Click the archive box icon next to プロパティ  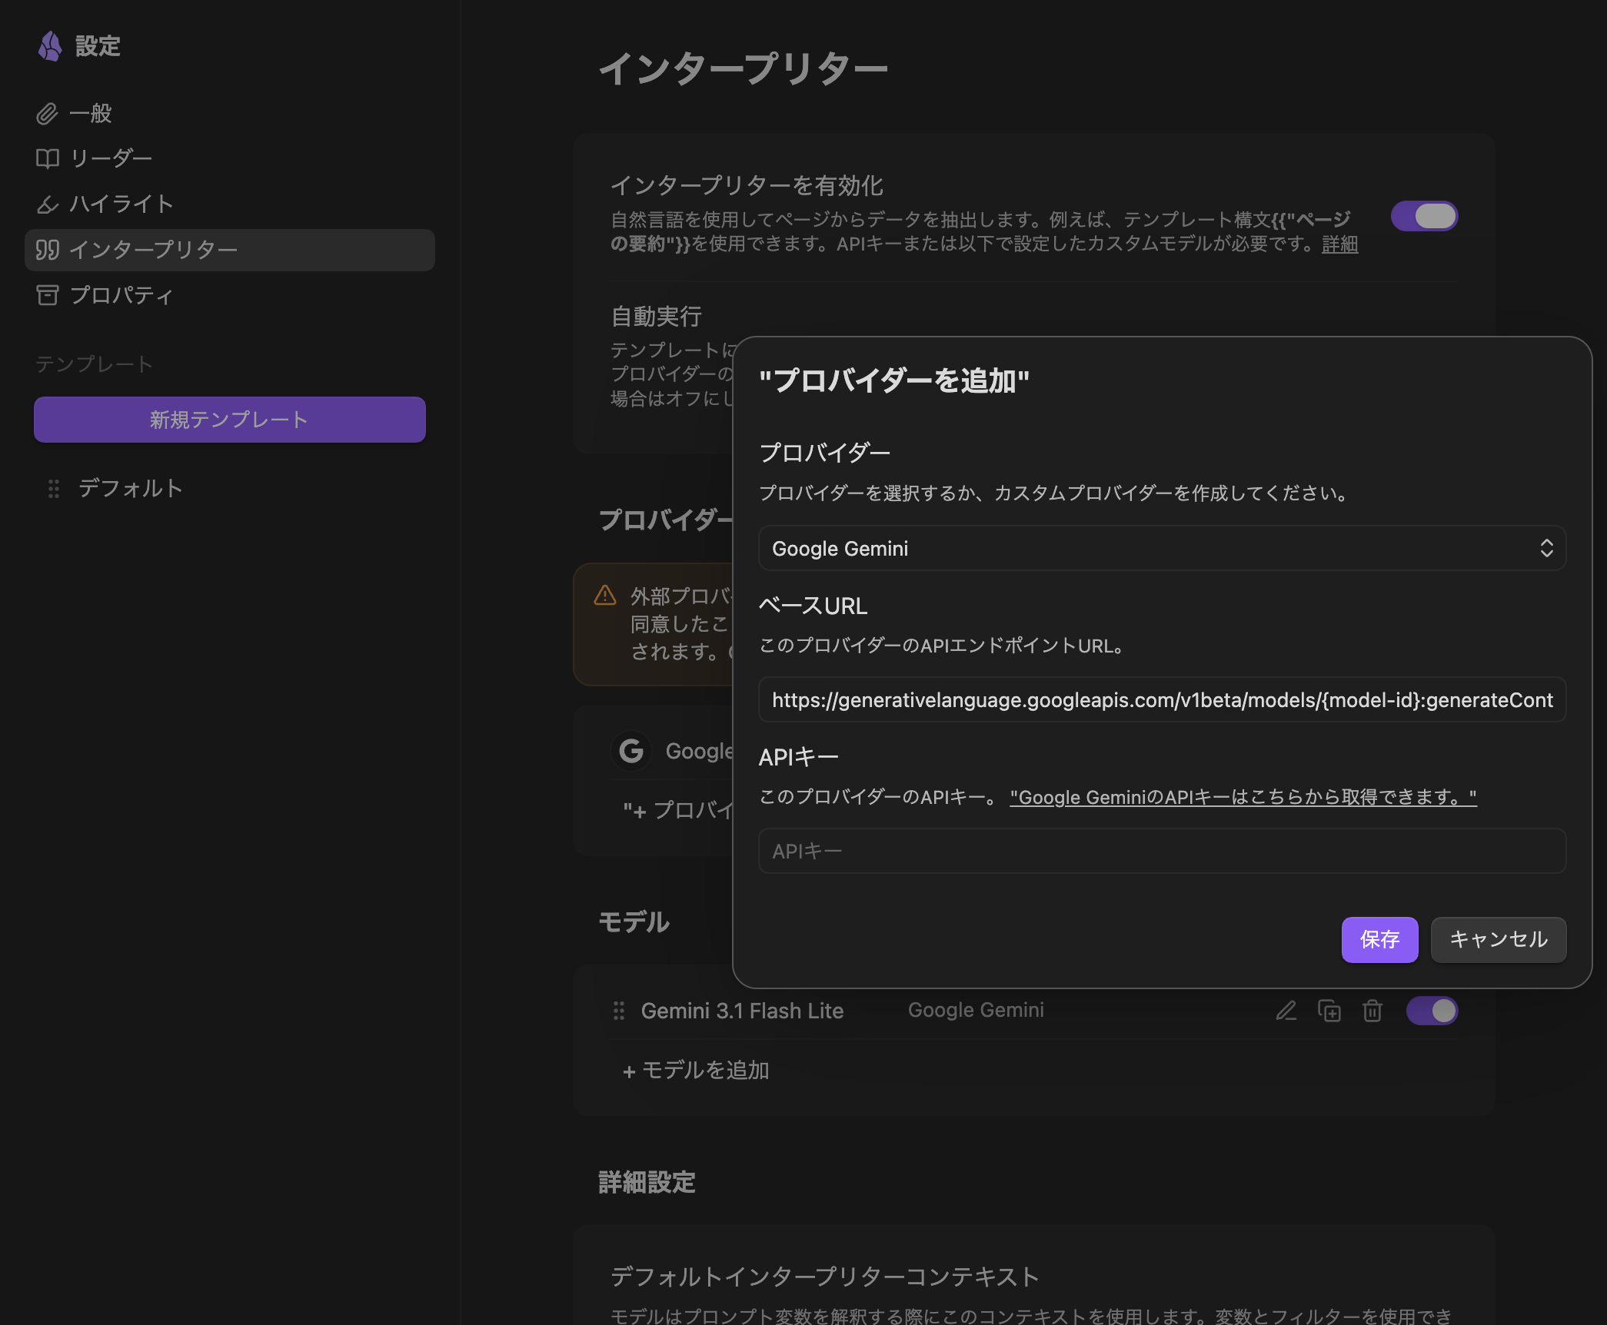47,295
